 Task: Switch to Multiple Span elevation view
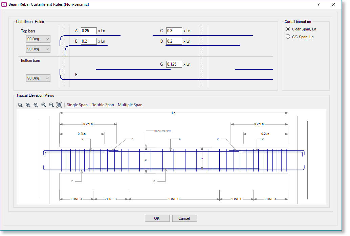(x=130, y=105)
